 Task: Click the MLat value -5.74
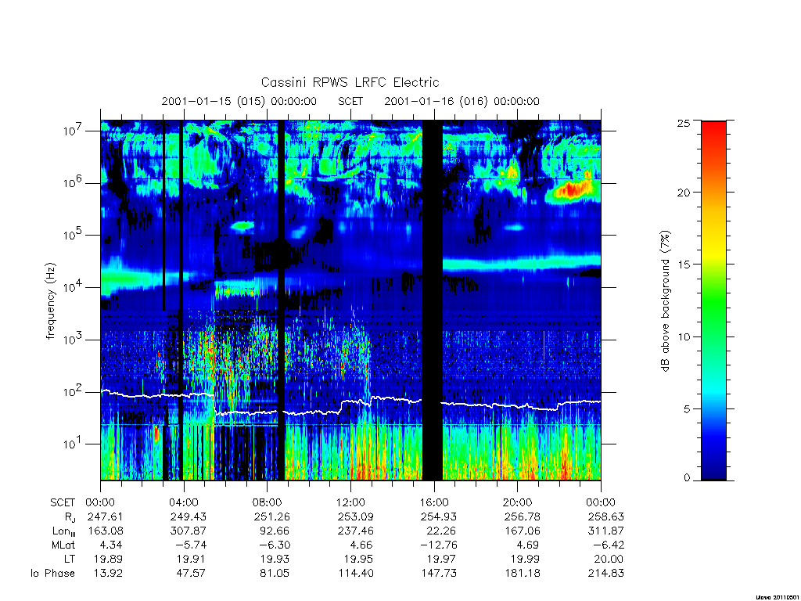[x=192, y=545]
